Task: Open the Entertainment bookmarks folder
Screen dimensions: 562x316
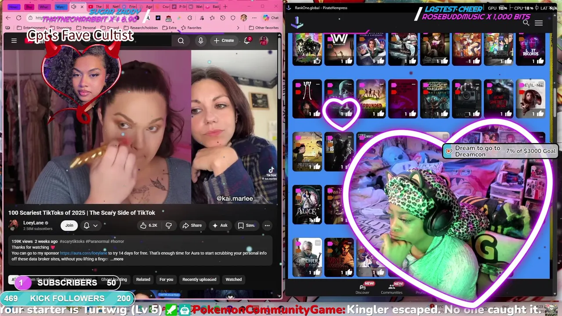Action: tap(31, 28)
